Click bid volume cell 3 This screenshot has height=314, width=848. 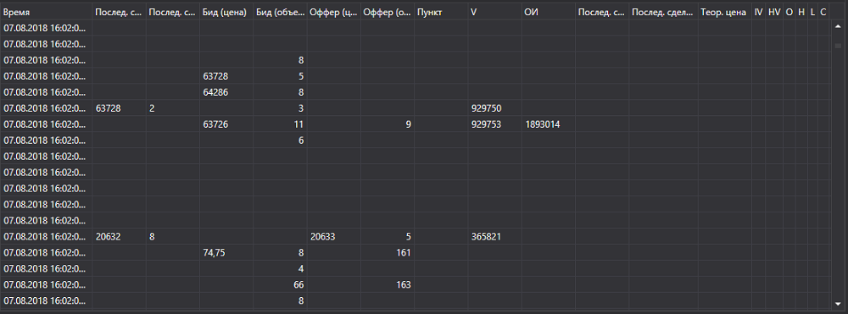[280, 108]
